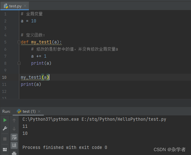The image size is (191, 155).
Task: Click fold end marker on line 8
Action: point(19,63)
